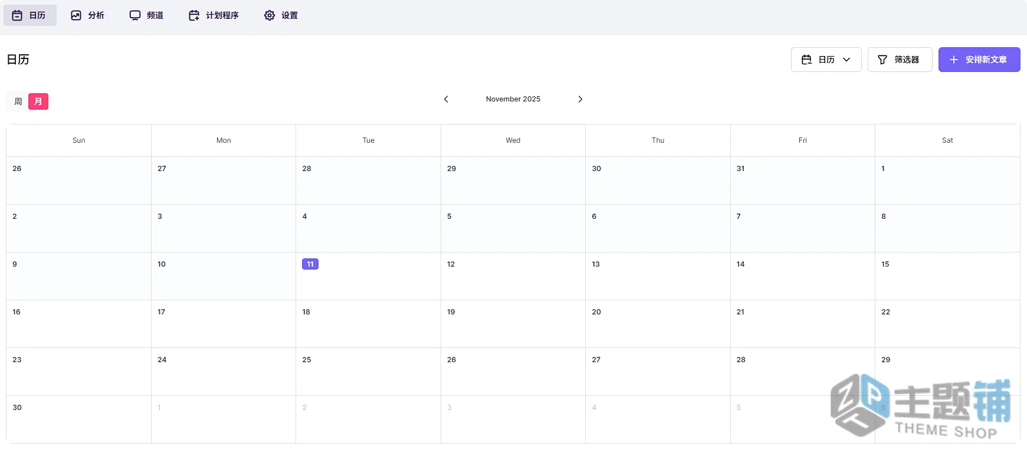1027x456 pixels.
Task: Select highlighted date 11
Action: pos(310,264)
